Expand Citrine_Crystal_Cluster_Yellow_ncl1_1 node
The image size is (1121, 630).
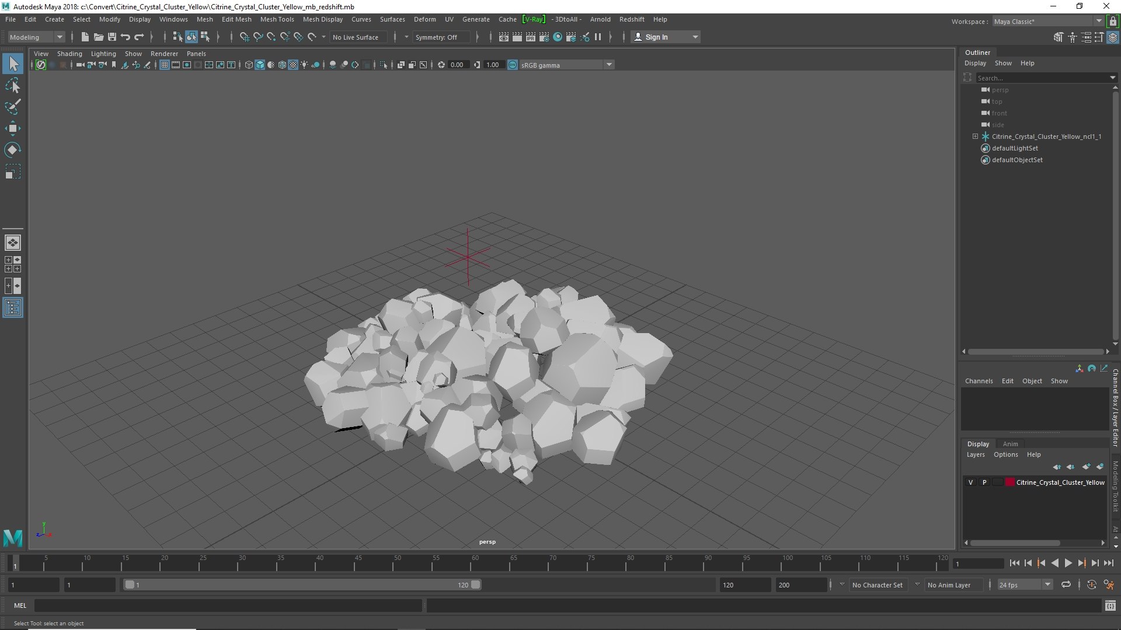(x=975, y=136)
